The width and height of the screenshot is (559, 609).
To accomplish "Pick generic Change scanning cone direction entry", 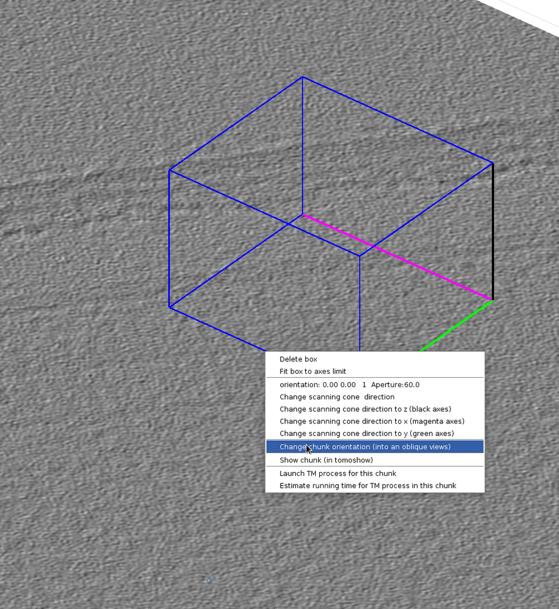I will 337,397.
